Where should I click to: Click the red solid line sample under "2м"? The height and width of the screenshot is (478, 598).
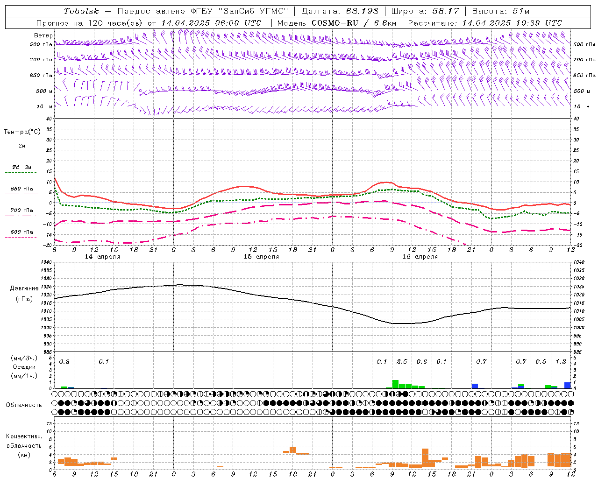coord(21,151)
